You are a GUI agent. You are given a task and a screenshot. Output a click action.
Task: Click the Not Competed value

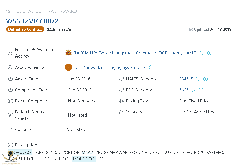coord(82,101)
